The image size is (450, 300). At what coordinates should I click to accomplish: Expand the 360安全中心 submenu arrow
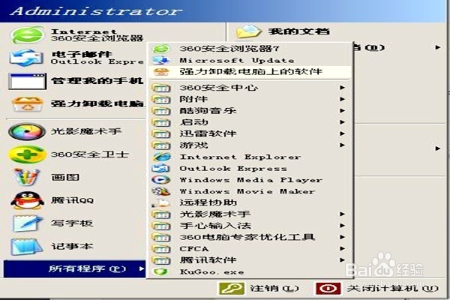click(x=342, y=88)
